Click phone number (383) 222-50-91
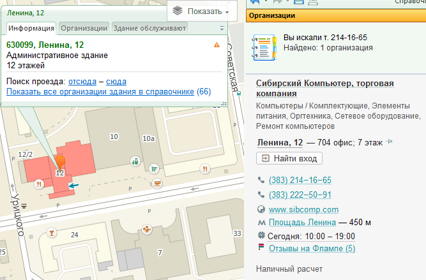 coord(300,195)
